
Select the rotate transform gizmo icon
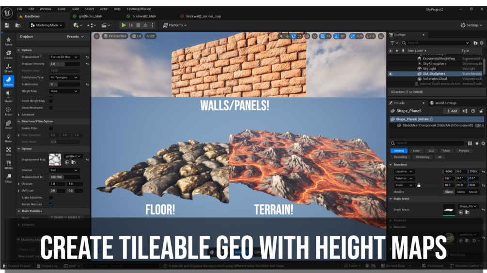(x=293, y=36)
